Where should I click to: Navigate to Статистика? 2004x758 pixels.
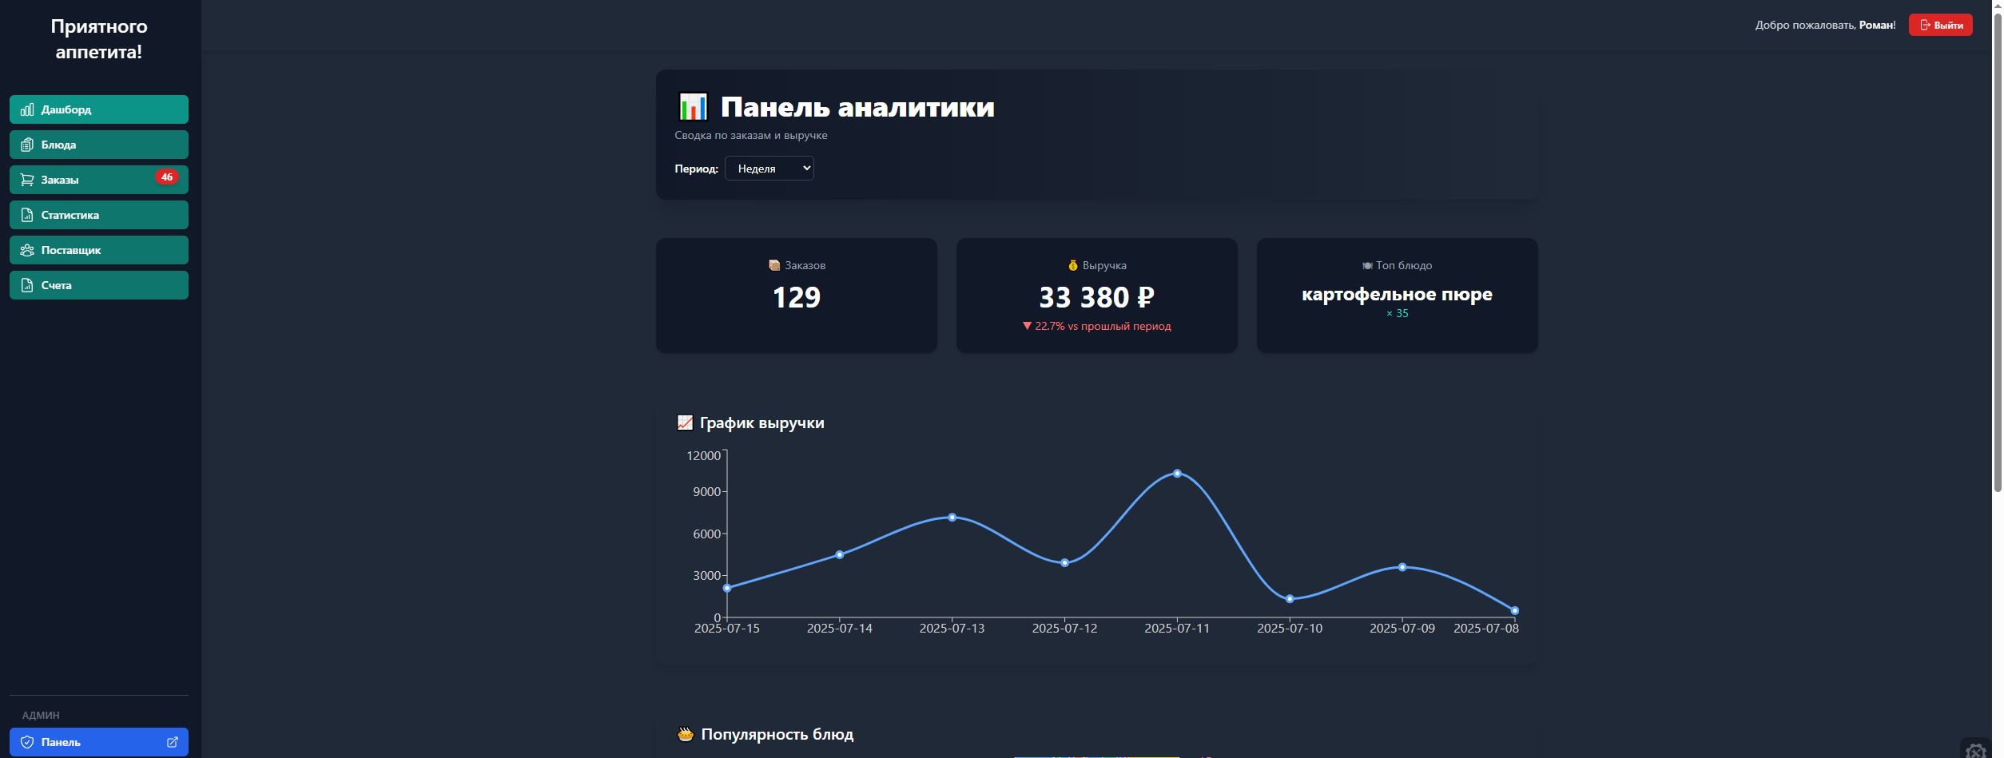[99, 215]
